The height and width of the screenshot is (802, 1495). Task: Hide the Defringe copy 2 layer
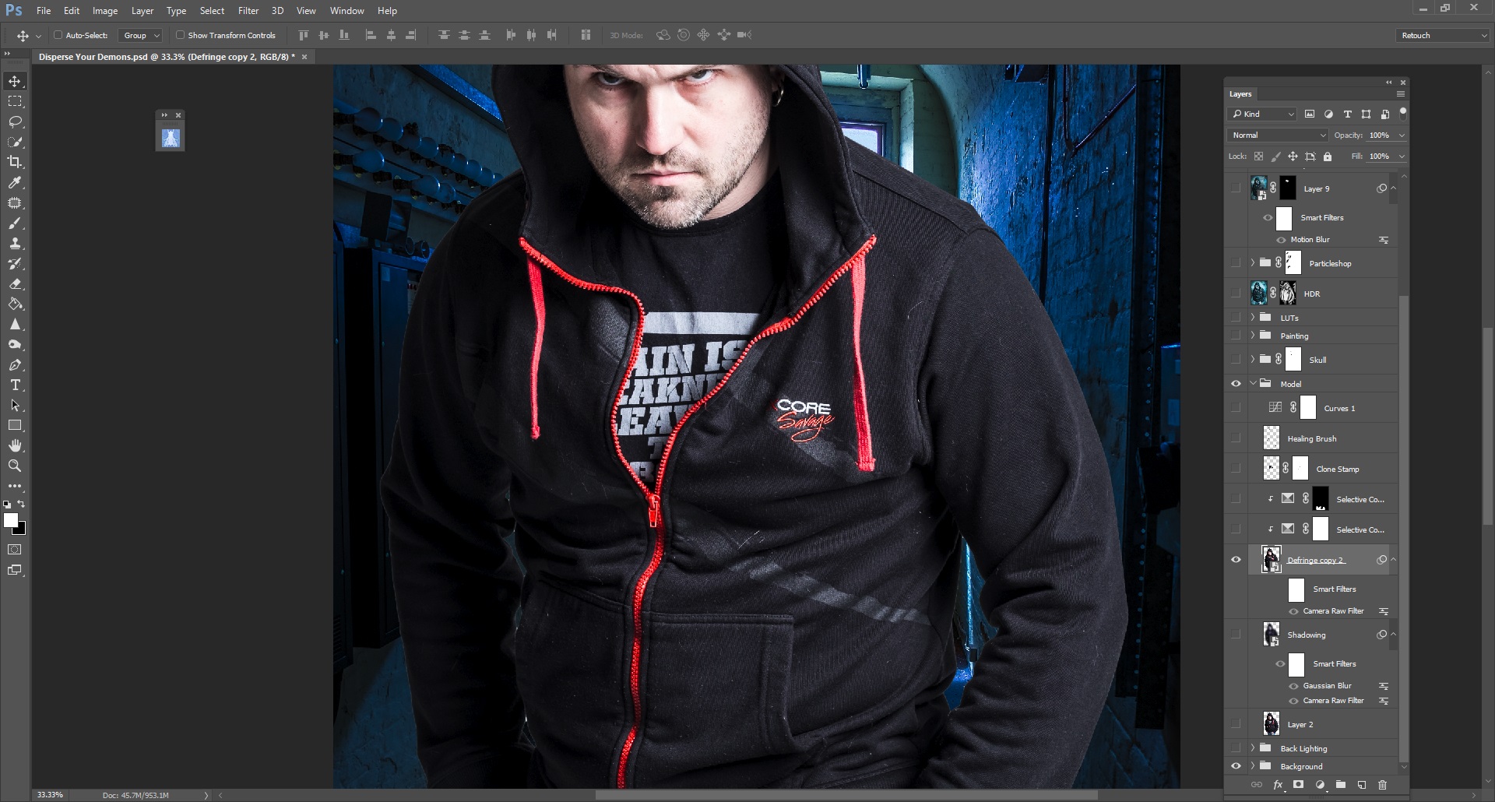pos(1236,560)
